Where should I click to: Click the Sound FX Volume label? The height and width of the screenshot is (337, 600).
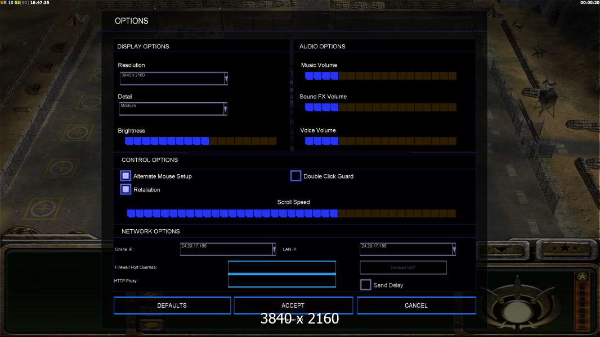tap(323, 97)
